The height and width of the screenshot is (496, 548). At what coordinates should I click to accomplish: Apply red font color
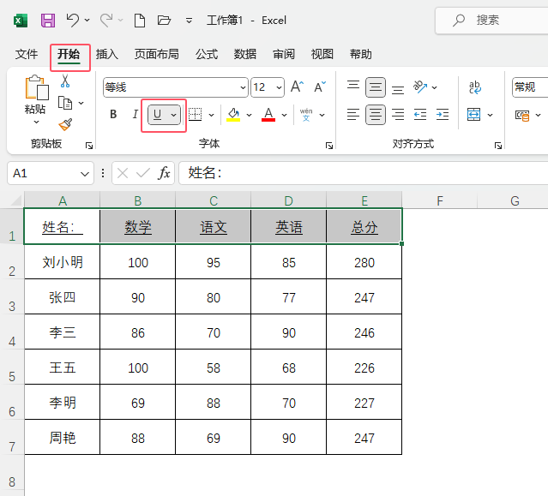pos(268,115)
